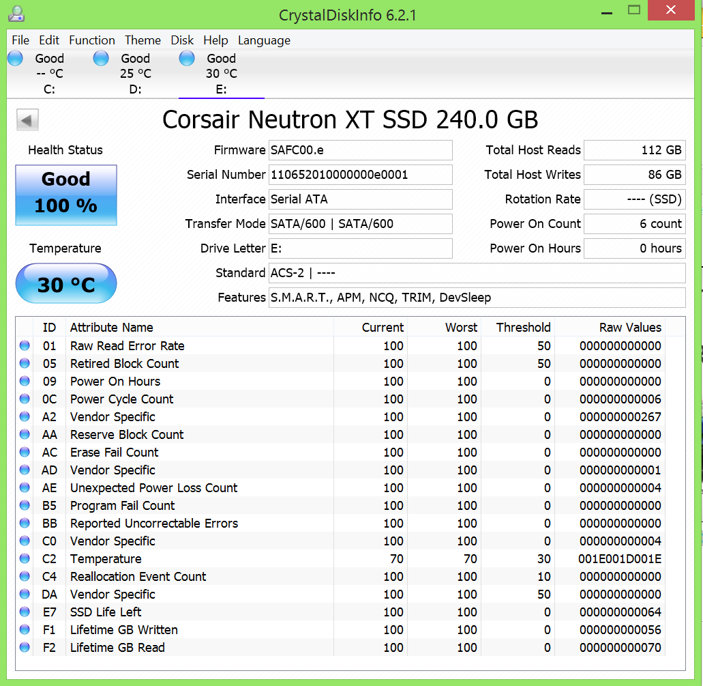Click status orb for SSD Life Left
This screenshot has height=686, width=703.
tap(25, 612)
